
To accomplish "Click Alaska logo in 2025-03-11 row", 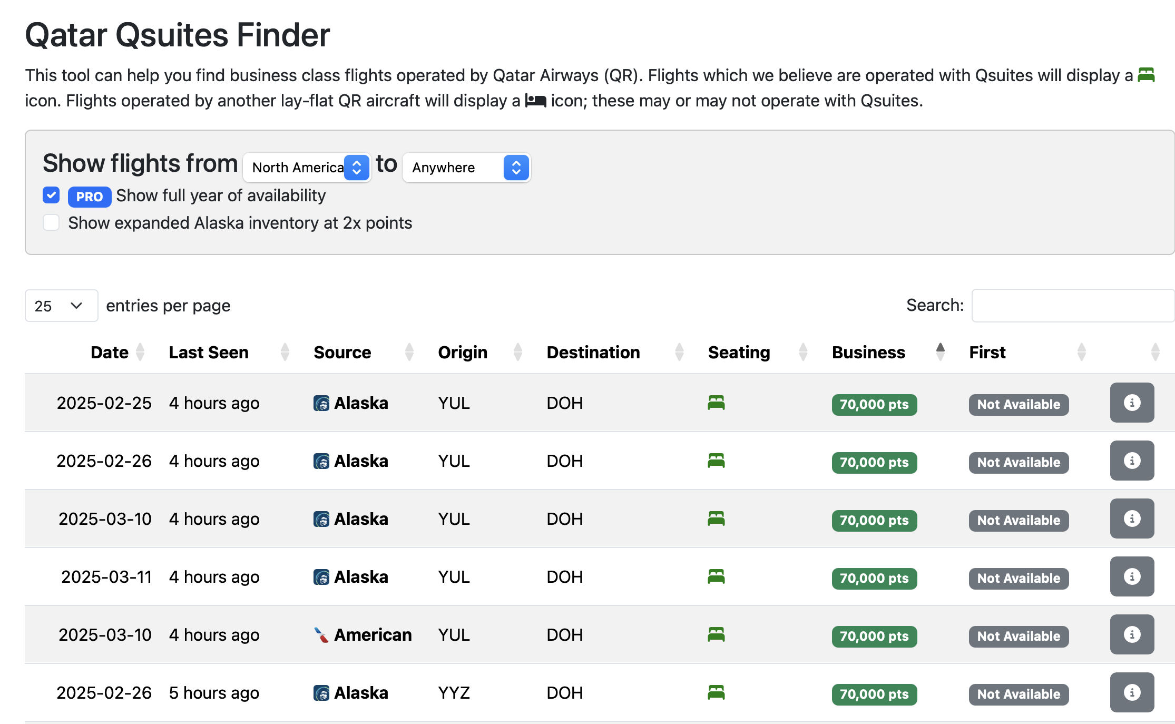I will 321,577.
